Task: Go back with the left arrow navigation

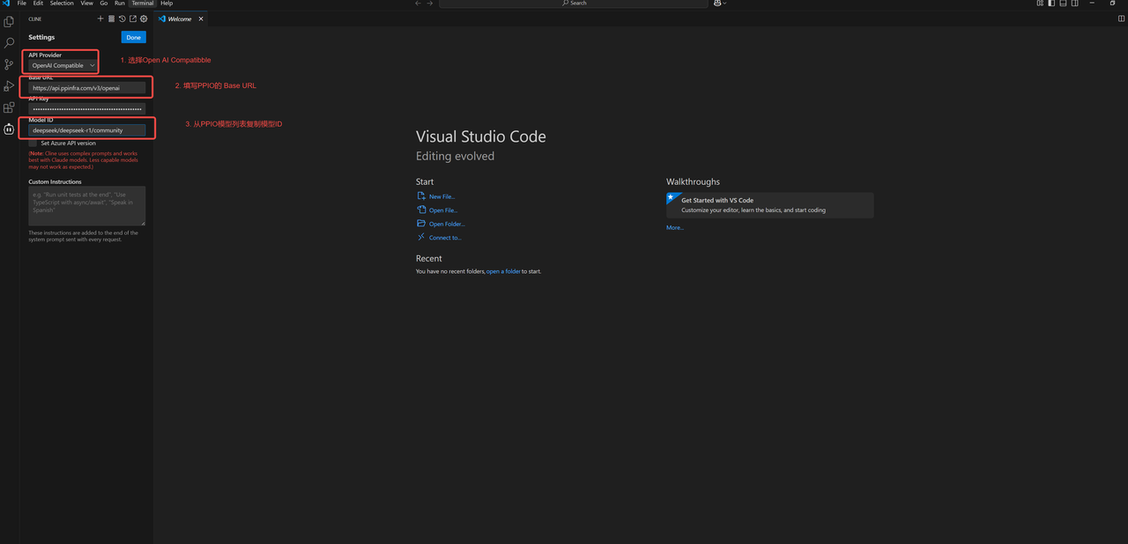Action: pos(418,4)
